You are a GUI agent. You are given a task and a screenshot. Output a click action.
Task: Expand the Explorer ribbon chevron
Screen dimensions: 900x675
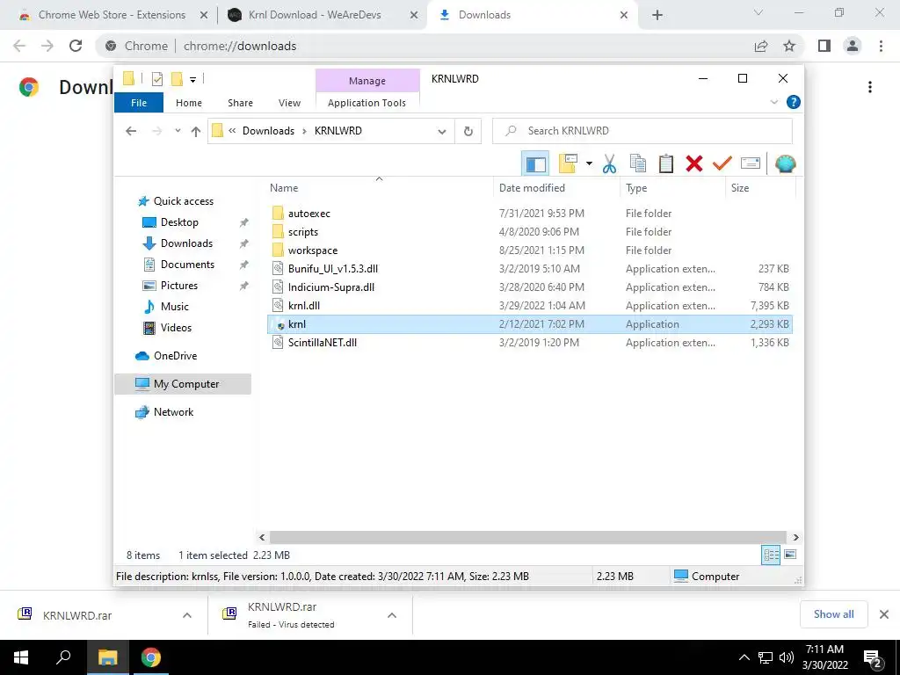pyautogui.click(x=773, y=102)
